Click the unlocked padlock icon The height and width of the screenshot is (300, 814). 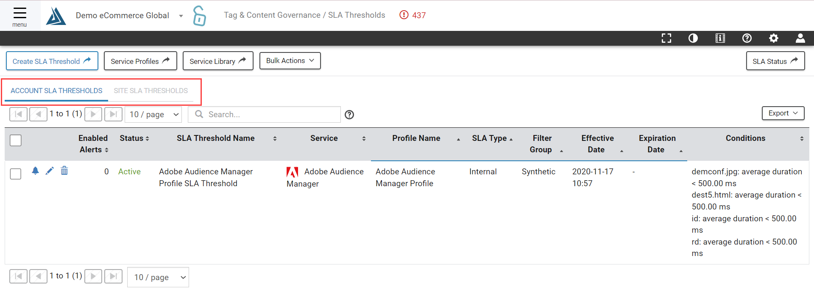(x=199, y=16)
